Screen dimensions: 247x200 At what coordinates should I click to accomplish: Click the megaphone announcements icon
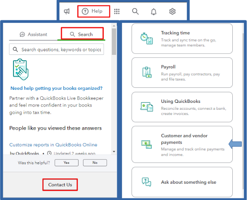coord(67,11)
